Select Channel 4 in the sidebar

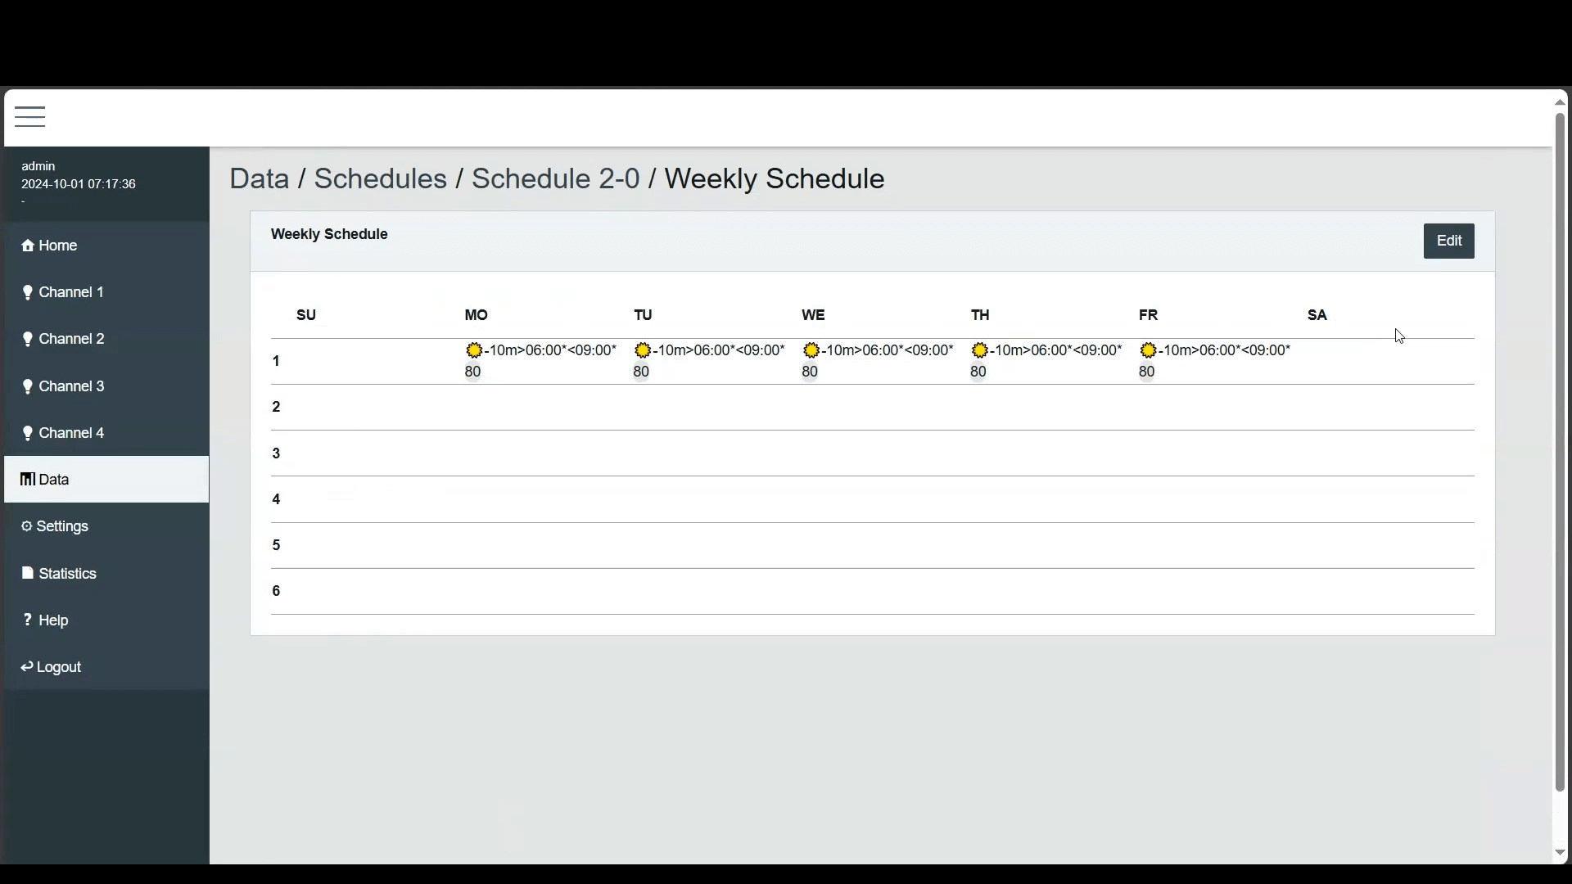[72, 433]
